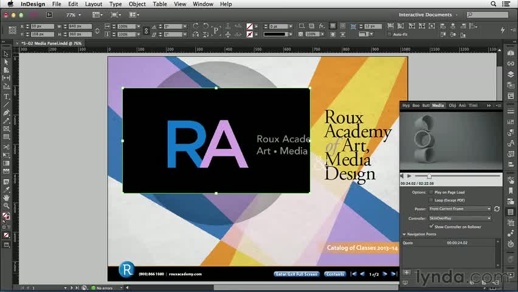Image resolution: width=518 pixels, height=292 pixels.
Task: Collapse the Navigation Points section
Action: pyautogui.click(x=404, y=234)
